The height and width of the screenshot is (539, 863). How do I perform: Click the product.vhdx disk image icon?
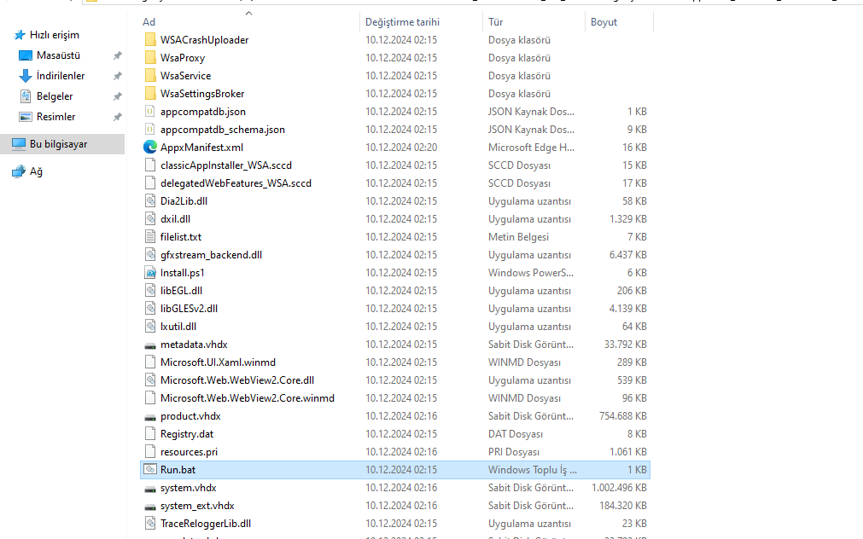tap(150, 418)
